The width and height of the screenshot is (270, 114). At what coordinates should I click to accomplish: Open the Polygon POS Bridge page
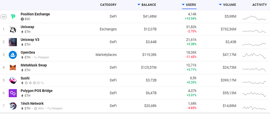click(36, 91)
